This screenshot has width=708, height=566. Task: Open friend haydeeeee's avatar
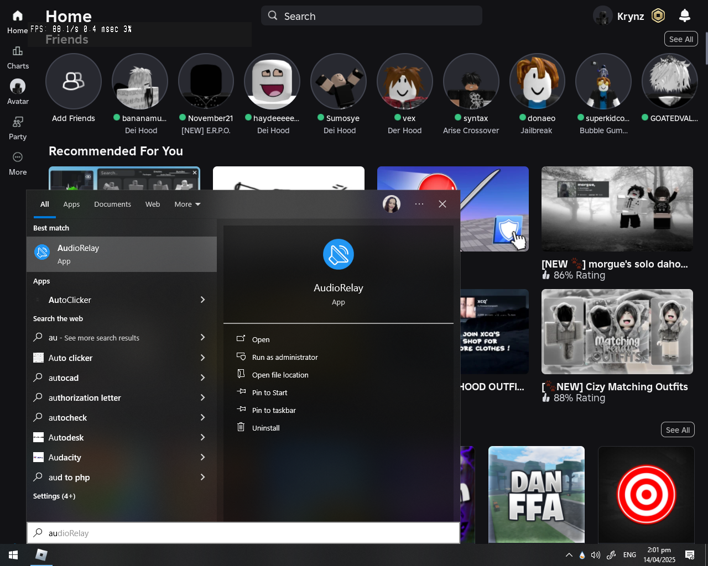click(272, 81)
